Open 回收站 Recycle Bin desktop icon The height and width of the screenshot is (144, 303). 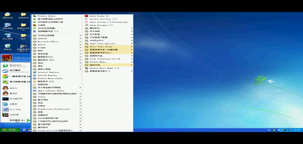pyautogui.click(x=8, y=47)
